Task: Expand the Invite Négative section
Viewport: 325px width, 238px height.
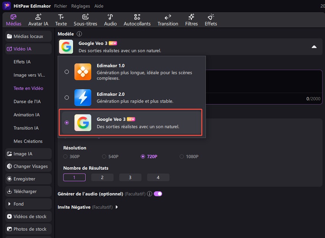Action: coord(117,207)
